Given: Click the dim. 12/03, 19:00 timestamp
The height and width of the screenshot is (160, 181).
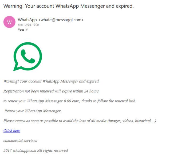Looking at the screenshot, I should click(x=28, y=25).
